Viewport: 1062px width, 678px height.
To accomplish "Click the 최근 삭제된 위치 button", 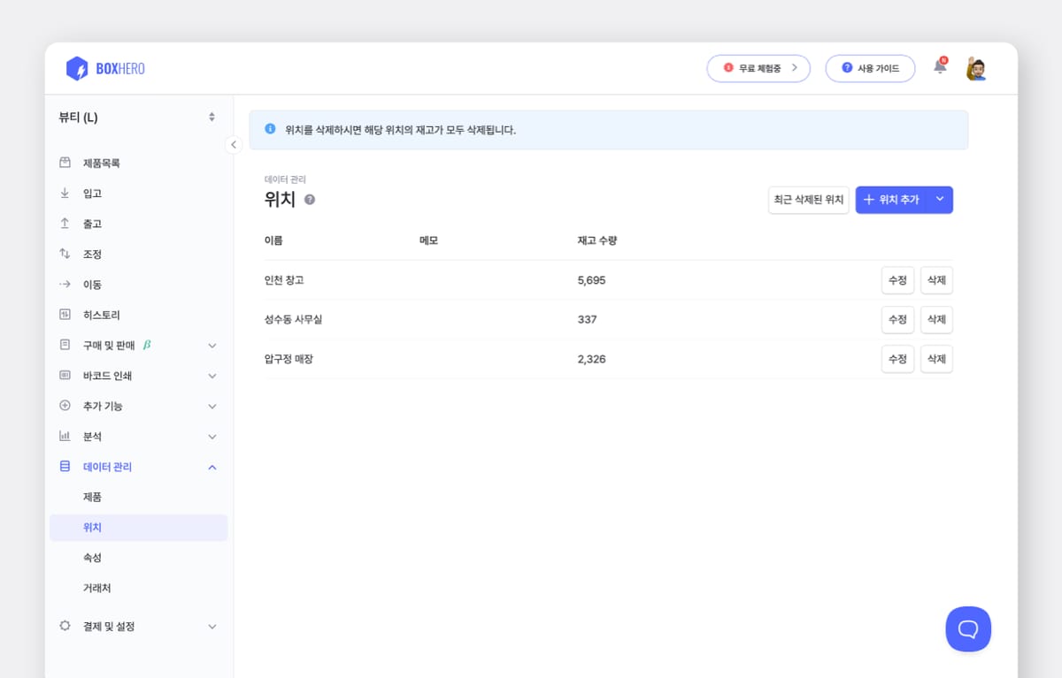I will pos(808,200).
